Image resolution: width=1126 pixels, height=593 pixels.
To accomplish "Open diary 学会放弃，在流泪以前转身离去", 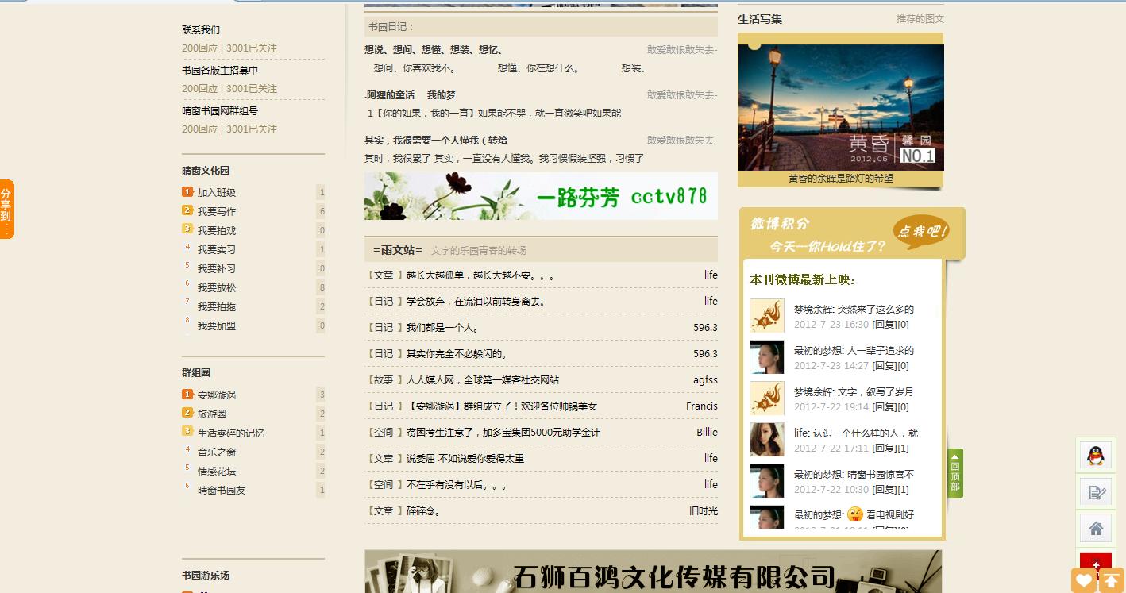I will tap(476, 302).
